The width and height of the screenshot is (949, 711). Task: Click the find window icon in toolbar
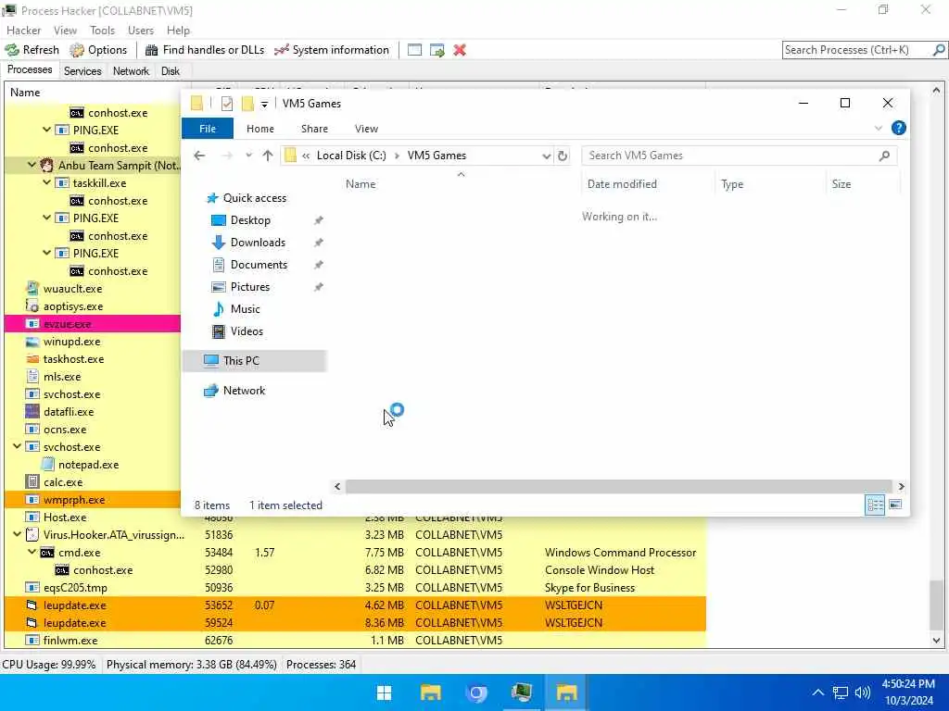click(414, 50)
